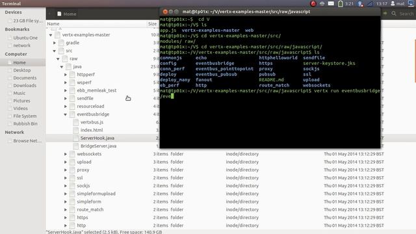Image resolution: width=416 pixels, height=234 pixels.
Task: Click the vertx-examples-master folder icon
Action: [x=58, y=34]
